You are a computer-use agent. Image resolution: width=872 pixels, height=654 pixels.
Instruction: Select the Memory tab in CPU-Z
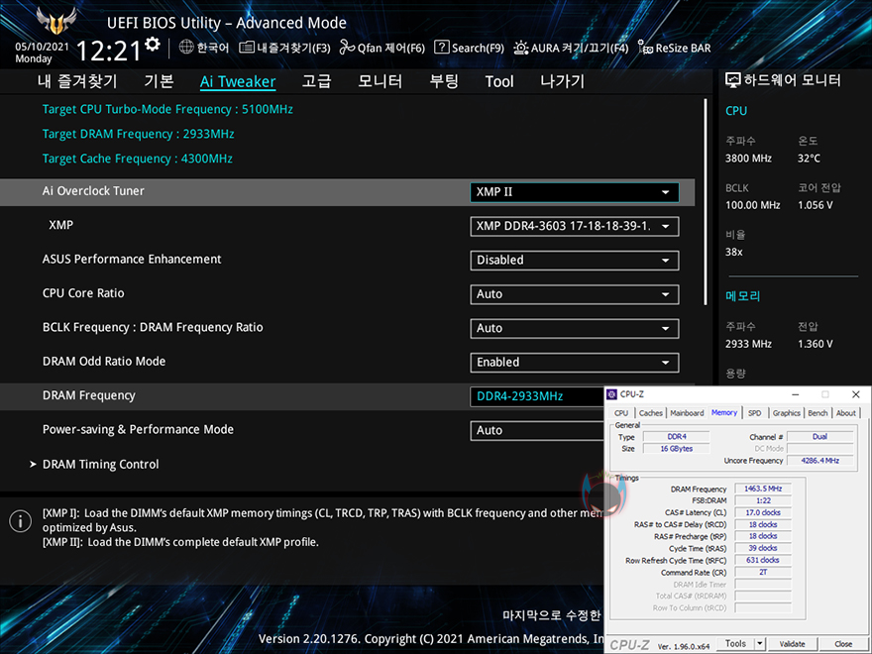(x=724, y=412)
